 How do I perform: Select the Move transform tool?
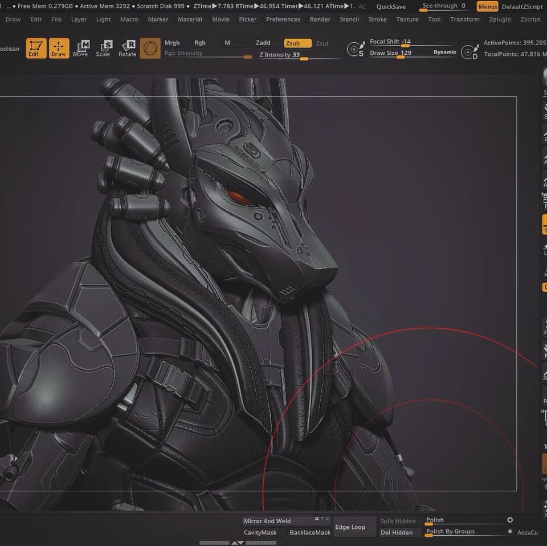pyautogui.click(x=80, y=48)
